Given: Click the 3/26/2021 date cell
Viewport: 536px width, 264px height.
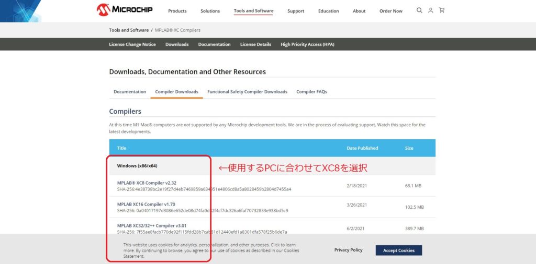Looking at the screenshot, I should [356, 205].
